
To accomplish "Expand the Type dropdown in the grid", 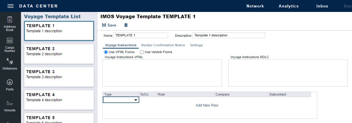I will 136,100.
